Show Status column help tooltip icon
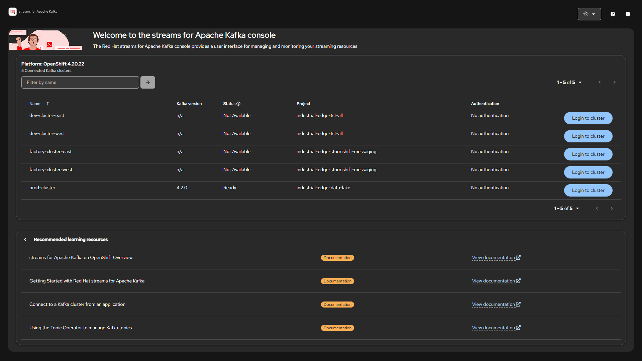Image resolution: width=642 pixels, height=361 pixels. coord(238,104)
